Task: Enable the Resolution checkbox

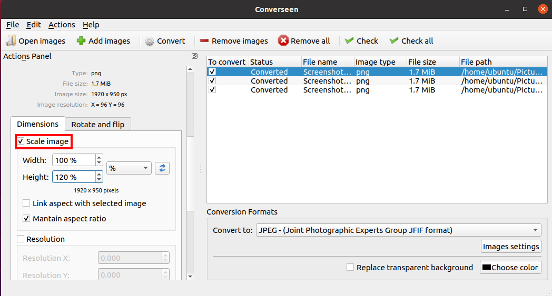Action: click(21, 239)
